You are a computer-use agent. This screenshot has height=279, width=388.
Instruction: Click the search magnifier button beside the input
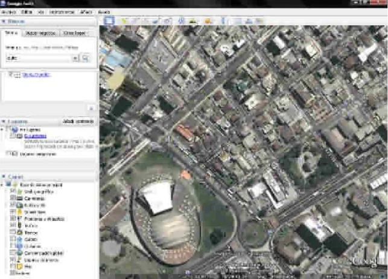pos(85,58)
